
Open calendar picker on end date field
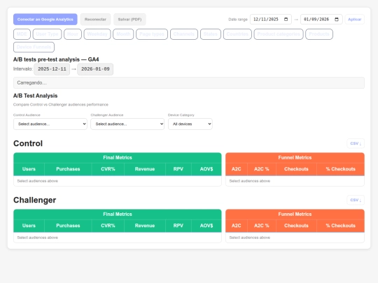click(x=337, y=20)
